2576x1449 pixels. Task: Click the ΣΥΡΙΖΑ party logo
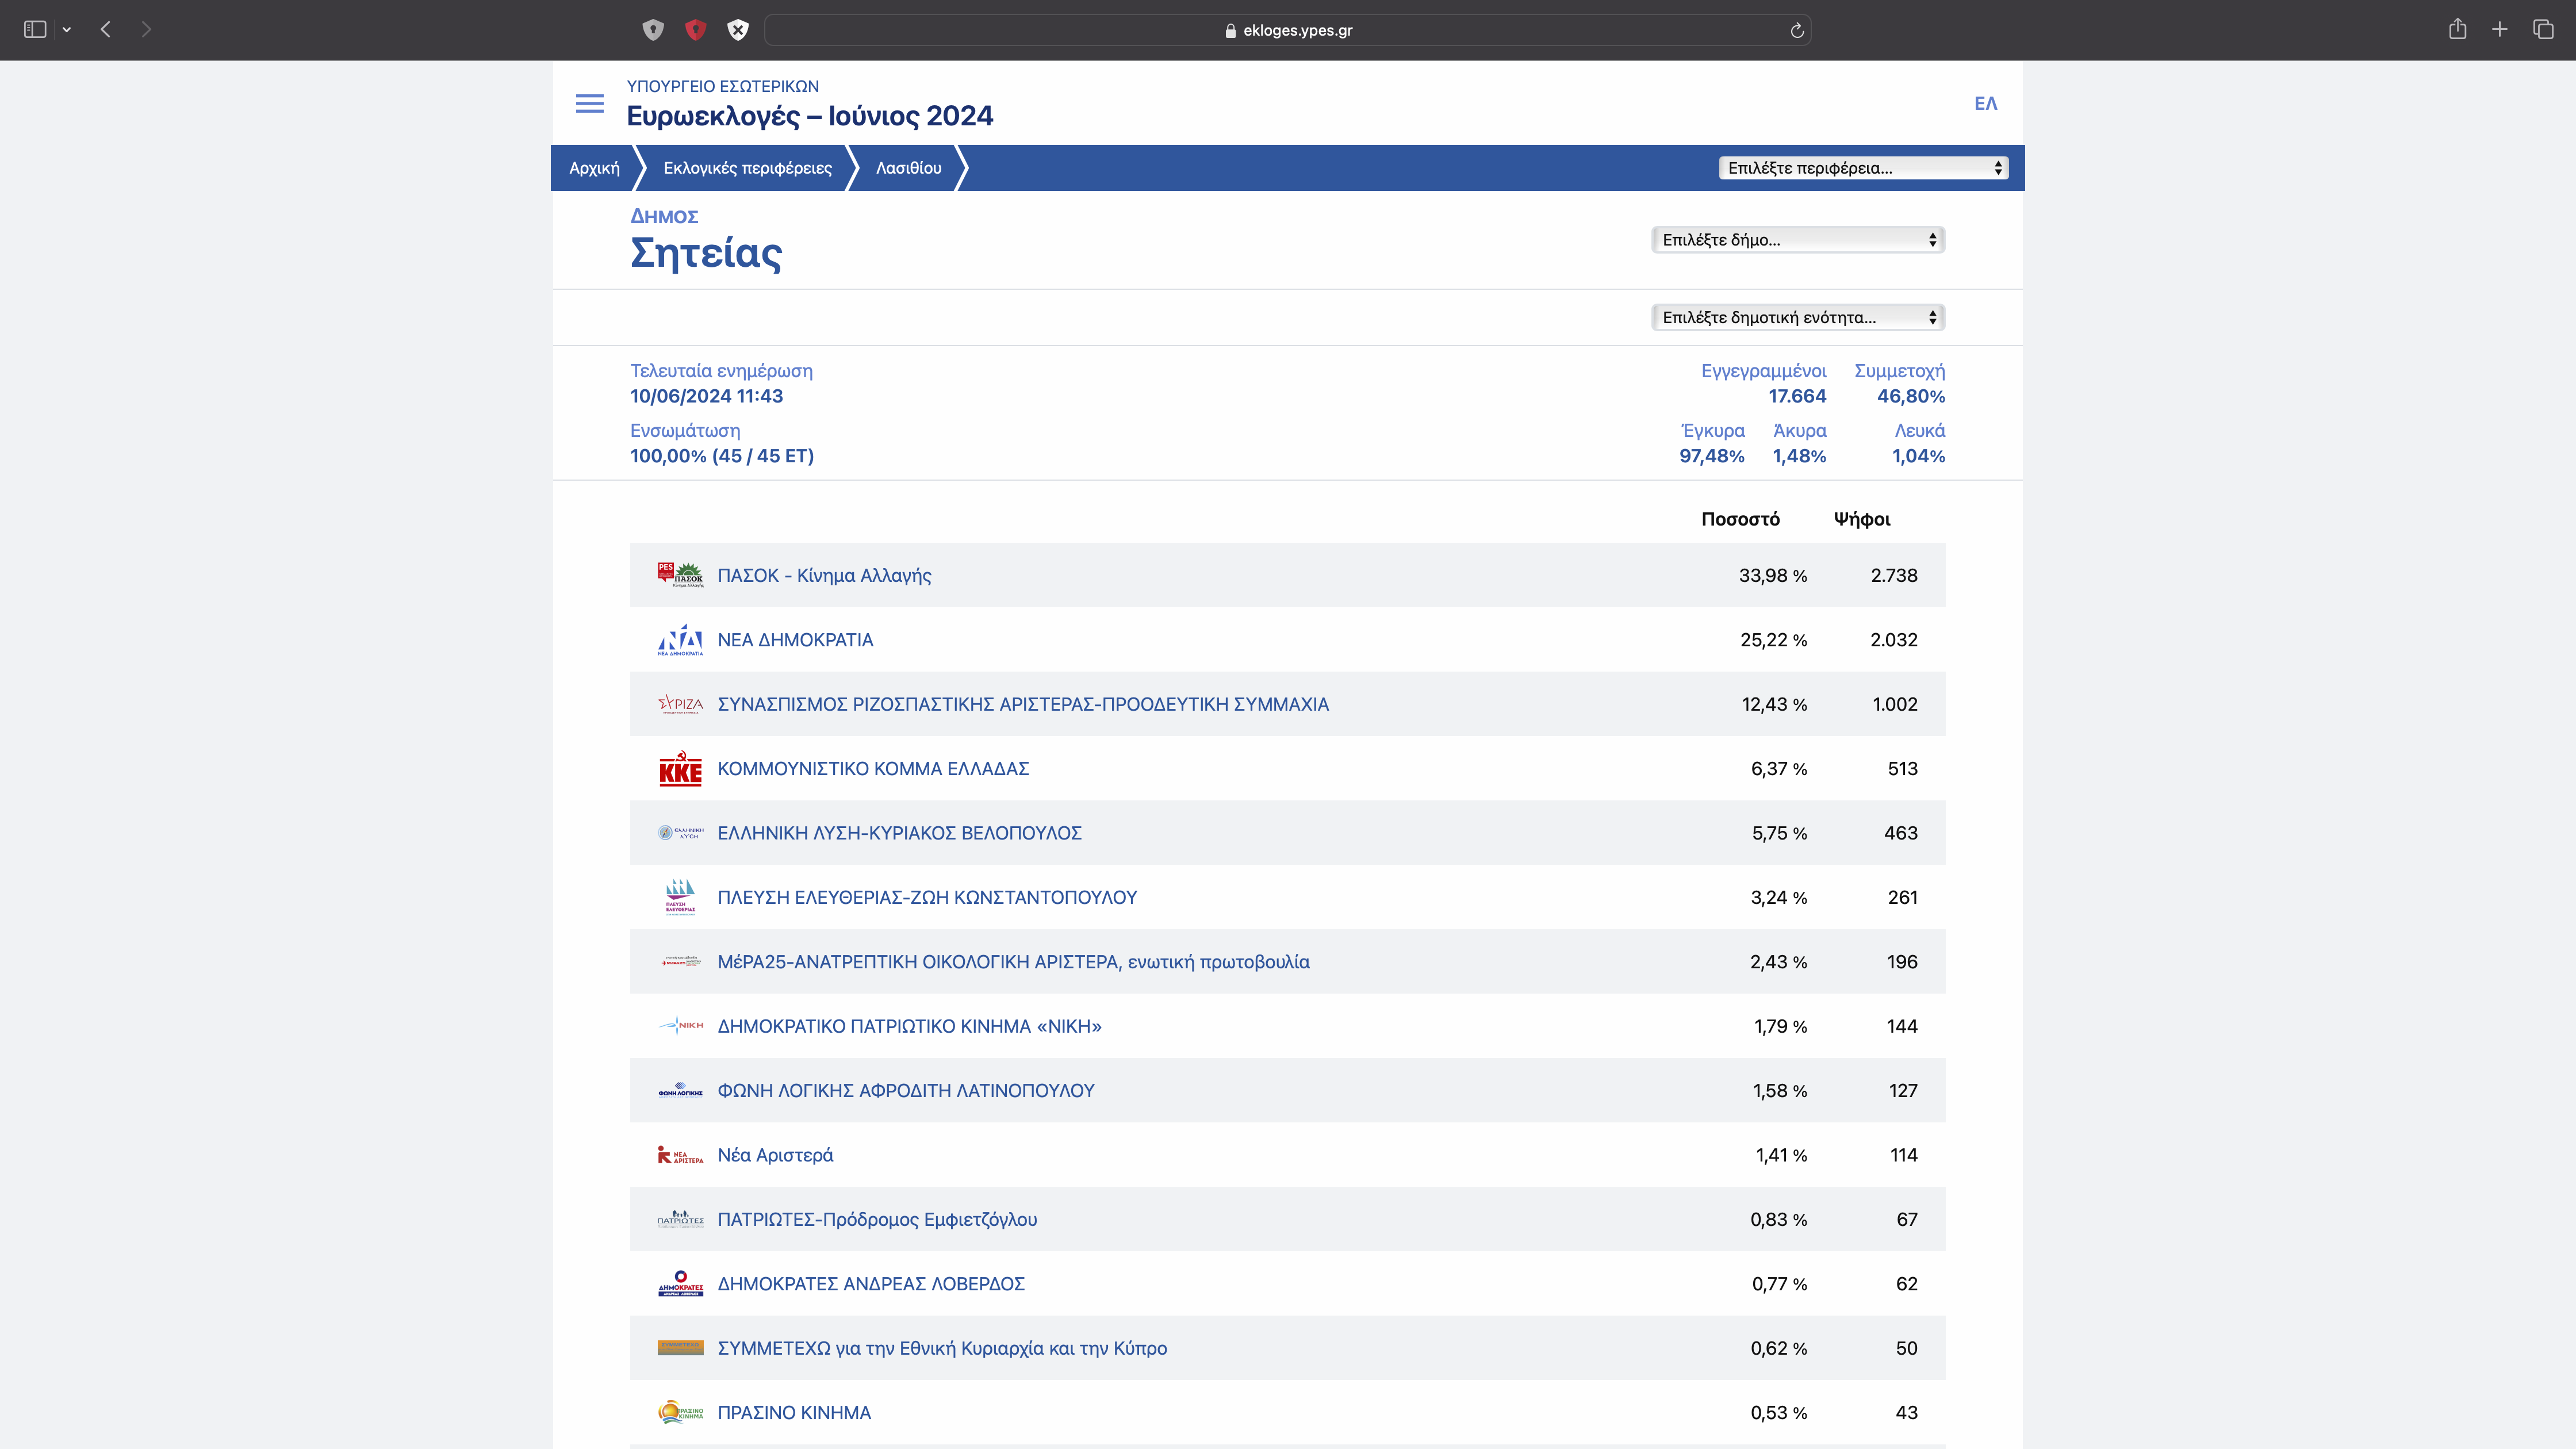pos(680,704)
